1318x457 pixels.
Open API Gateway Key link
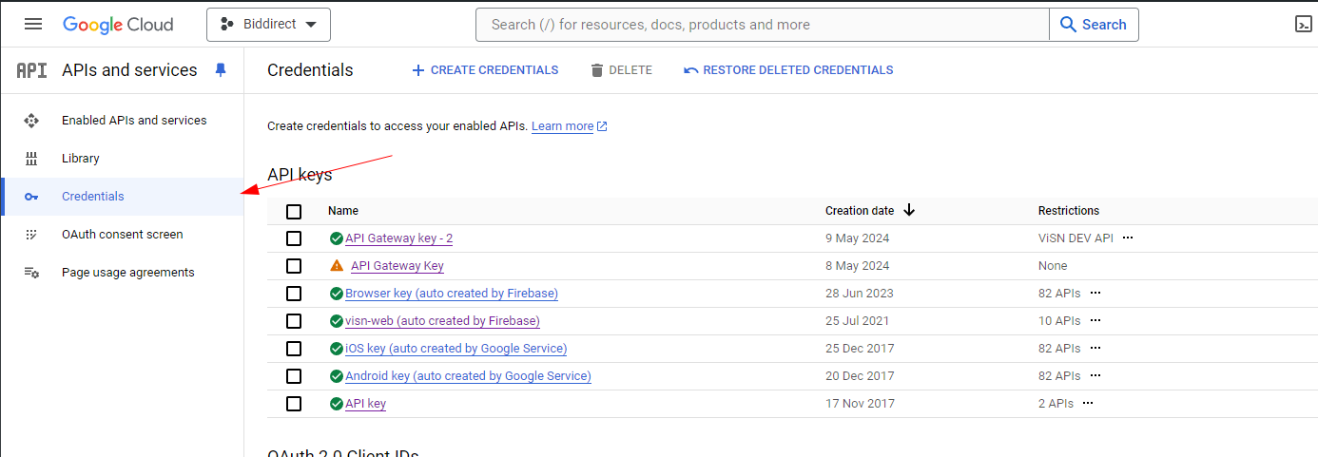[x=397, y=266]
